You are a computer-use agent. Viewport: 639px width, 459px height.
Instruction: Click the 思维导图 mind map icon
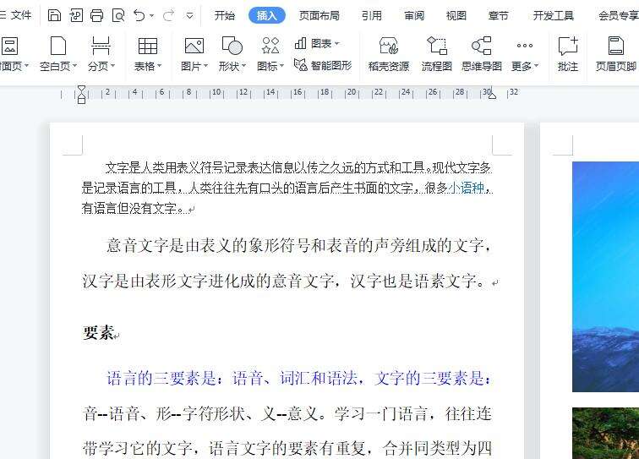(482, 46)
